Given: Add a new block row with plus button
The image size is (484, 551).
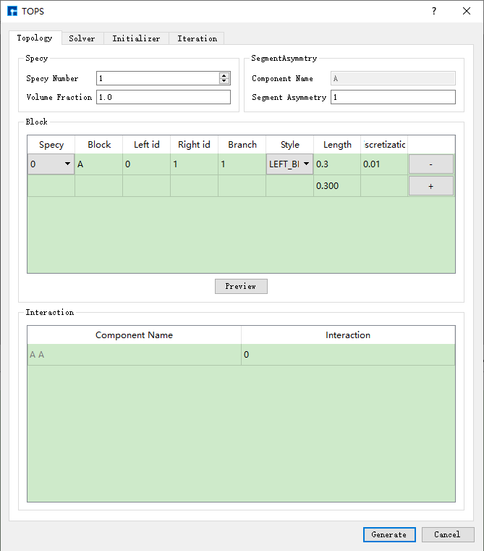Looking at the screenshot, I should pos(430,186).
